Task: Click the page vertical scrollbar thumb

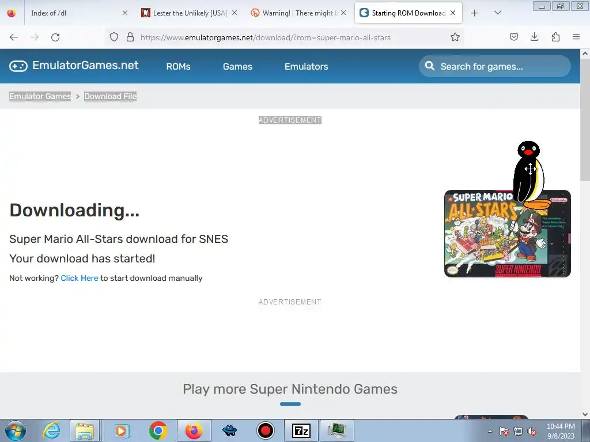Action: 585,120
